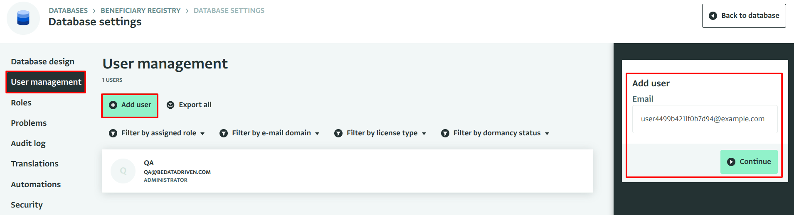This screenshot has width=794, height=215.
Task: Click the back arrow icon in Back to database
Action: pyautogui.click(x=713, y=16)
